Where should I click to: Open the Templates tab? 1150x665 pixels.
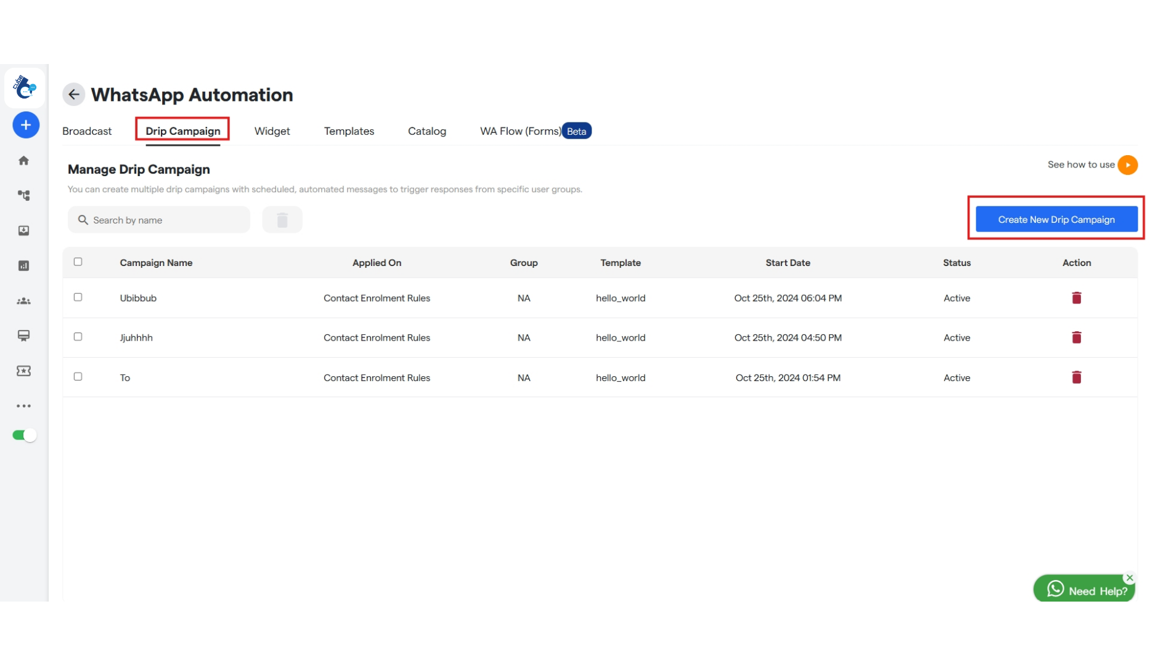coord(349,131)
